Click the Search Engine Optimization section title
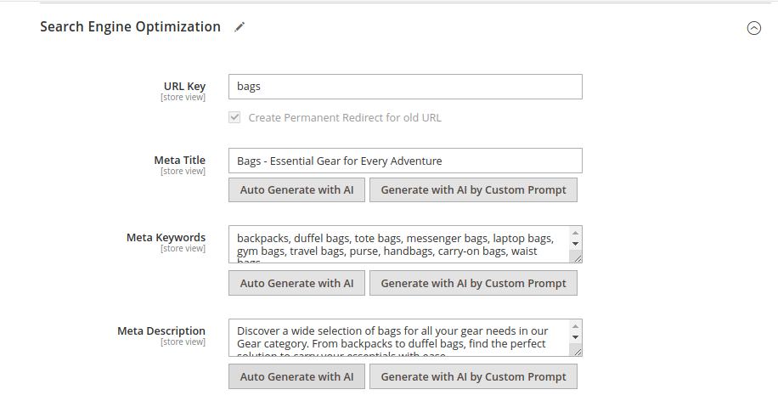778x401 pixels. pyautogui.click(x=130, y=27)
